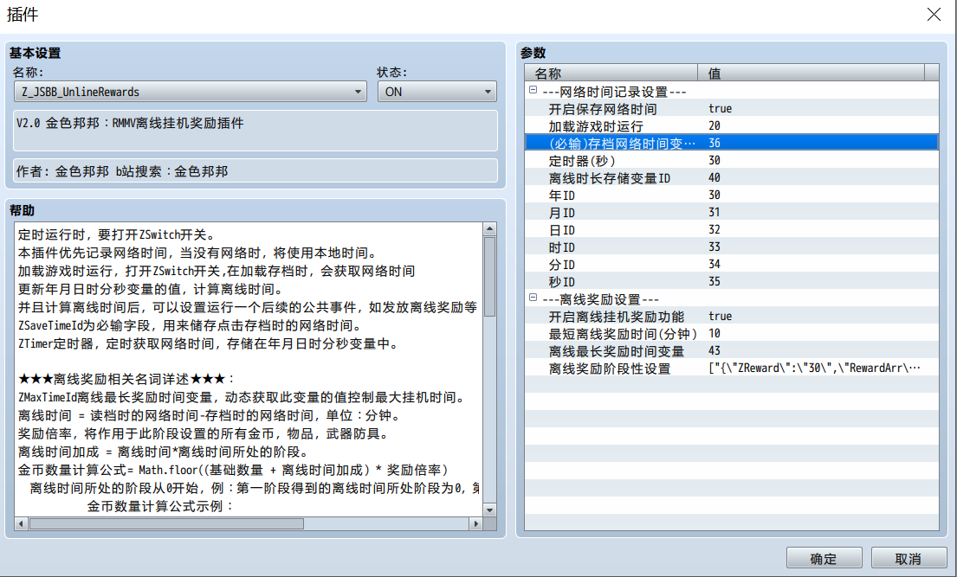
Task: Click the 值 column header
Action: [812, 74]
